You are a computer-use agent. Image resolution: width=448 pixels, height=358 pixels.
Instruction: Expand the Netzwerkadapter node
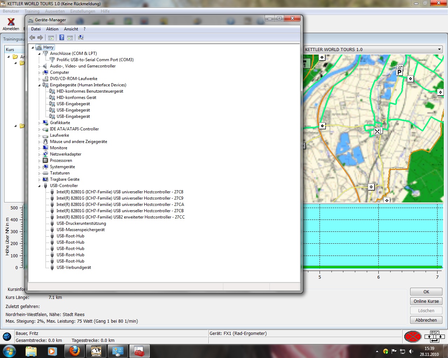pyautogui.click(x=39, y=155)
